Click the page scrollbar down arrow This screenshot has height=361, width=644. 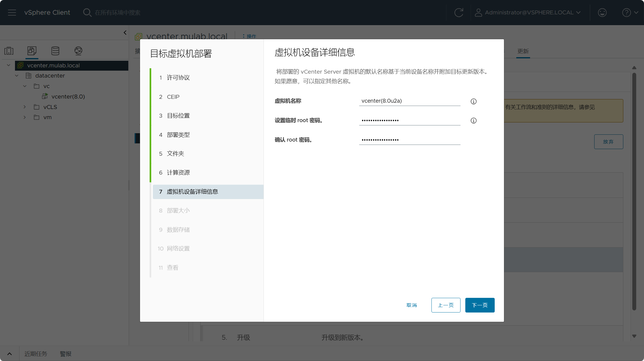coord(634,336)
